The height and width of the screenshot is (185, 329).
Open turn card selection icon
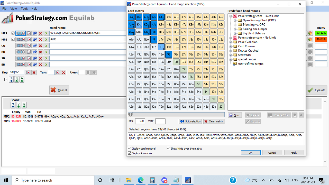pos(58,72)
